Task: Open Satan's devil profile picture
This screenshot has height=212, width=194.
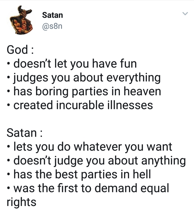Action: (21, 20)
